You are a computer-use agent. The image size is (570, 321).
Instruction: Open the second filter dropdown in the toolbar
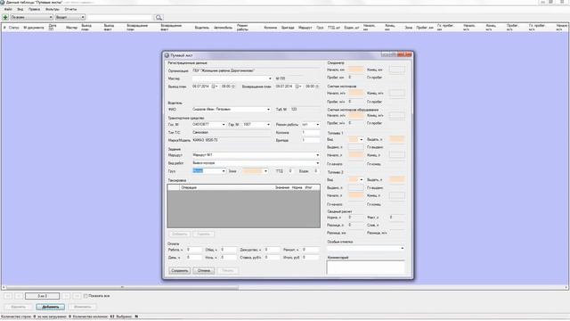(x=83, y=17)
